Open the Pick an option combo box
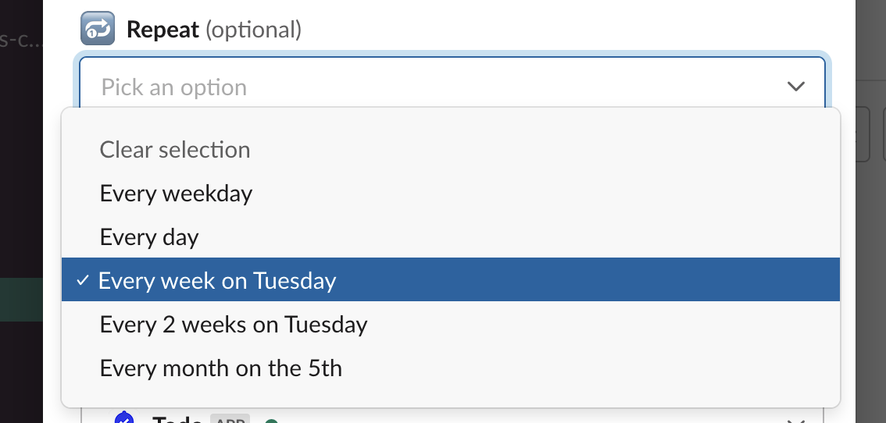Screen dimensions: 886x423 click(x=452, y=87)
